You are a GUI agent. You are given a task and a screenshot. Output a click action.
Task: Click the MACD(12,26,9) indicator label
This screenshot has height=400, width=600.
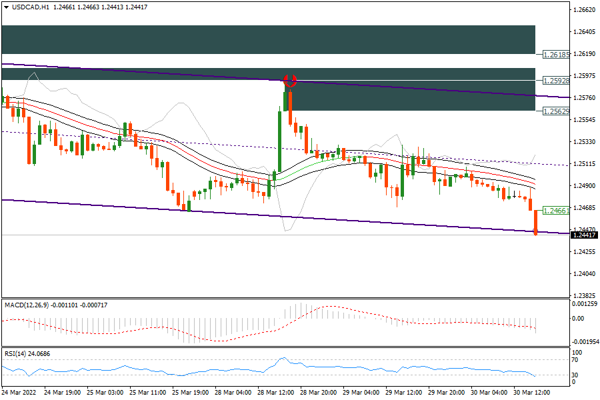coord(30,305)
